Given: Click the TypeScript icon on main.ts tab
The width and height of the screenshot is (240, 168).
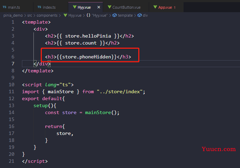Looking at the screenshot, I should (x=5, y=7).
